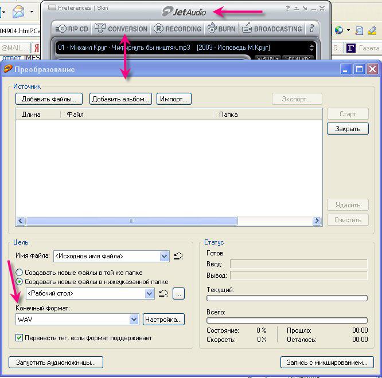Click the 'Добавить файлы...' button

[49, 99]
